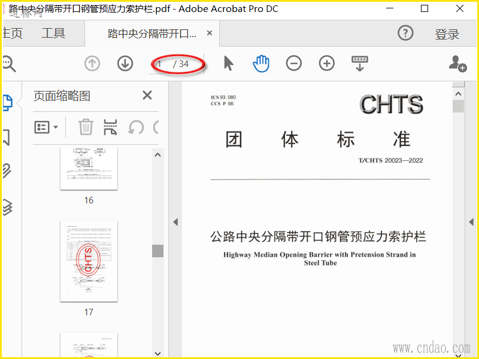
Task: Click the thumbnail panel scroll down arrow
Action: point(157,354)
